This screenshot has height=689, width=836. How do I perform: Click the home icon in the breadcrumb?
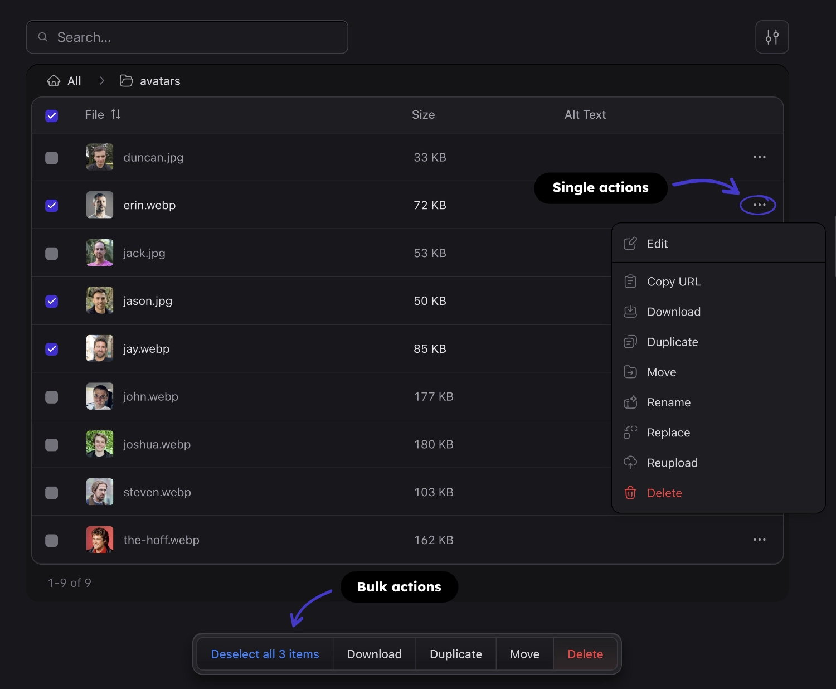point(54,80)
